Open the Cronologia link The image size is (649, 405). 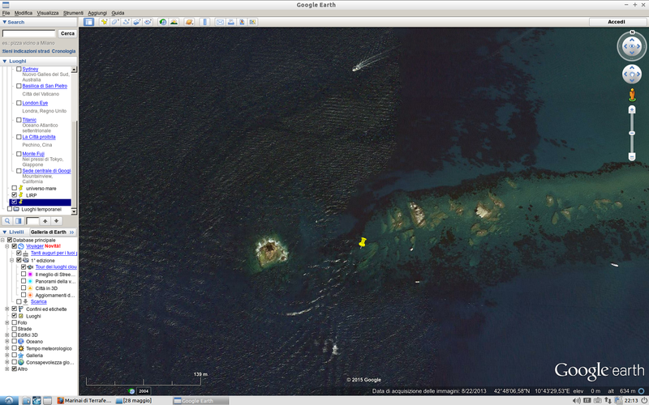tap(63, 51)
